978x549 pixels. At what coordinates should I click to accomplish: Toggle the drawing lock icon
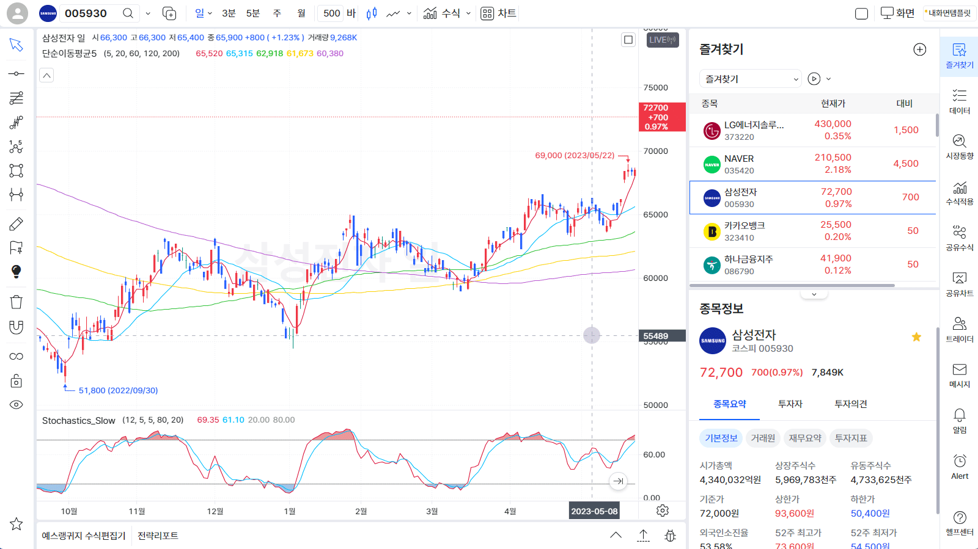(x=17, y=381)
